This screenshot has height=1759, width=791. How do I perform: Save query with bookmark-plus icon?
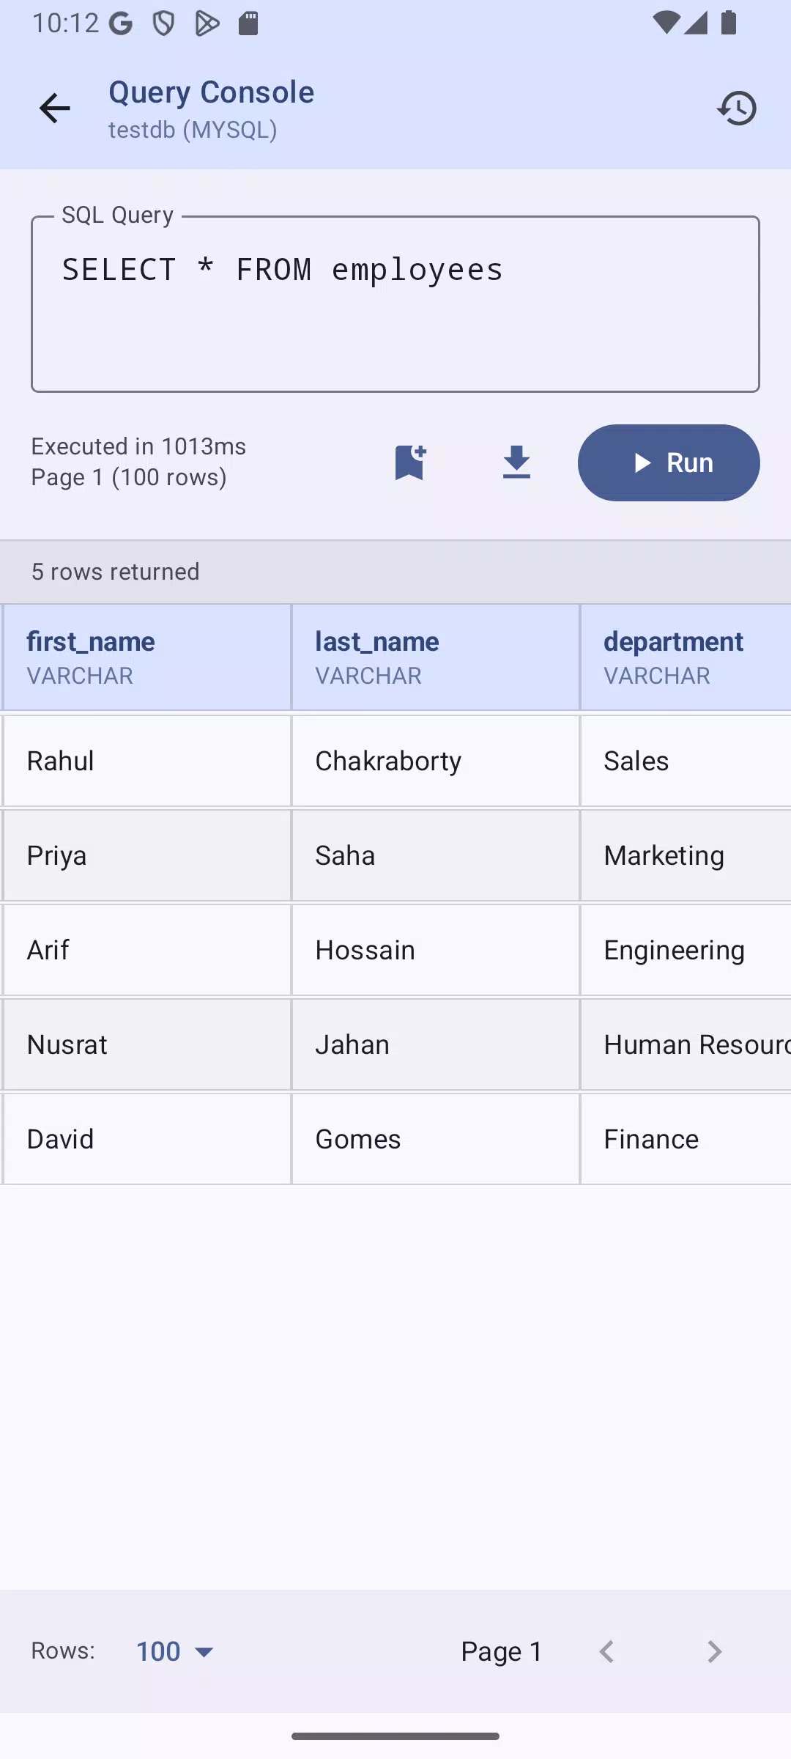tap(410, 462)
